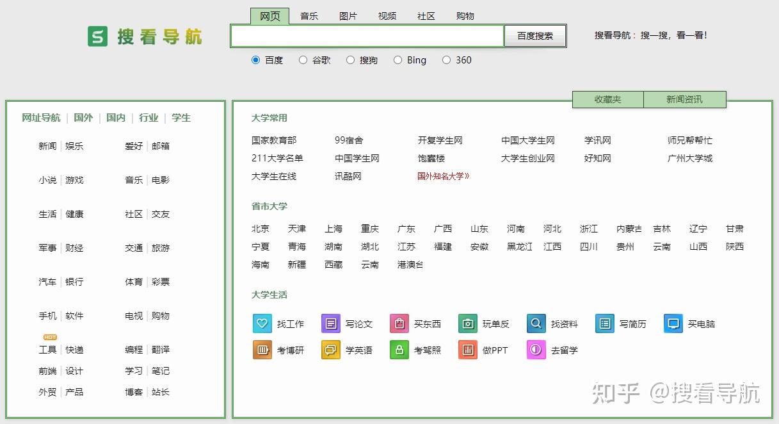Click the 做PPT chart icon
The height and width of the screenshot is (424, 779).
468,350
